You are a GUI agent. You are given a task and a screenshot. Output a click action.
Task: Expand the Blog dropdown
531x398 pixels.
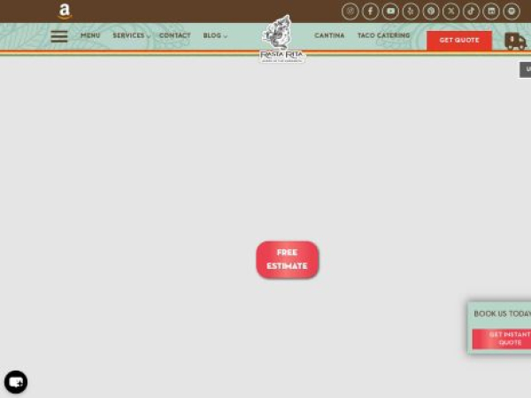tap(215, 36)
